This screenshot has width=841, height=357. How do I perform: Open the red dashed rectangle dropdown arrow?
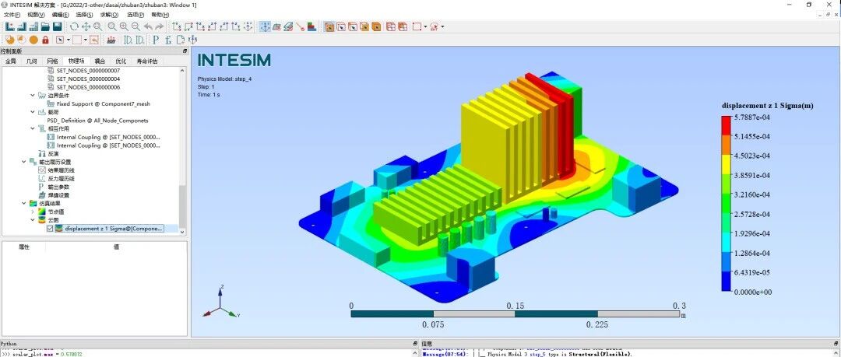coord(425,26)
